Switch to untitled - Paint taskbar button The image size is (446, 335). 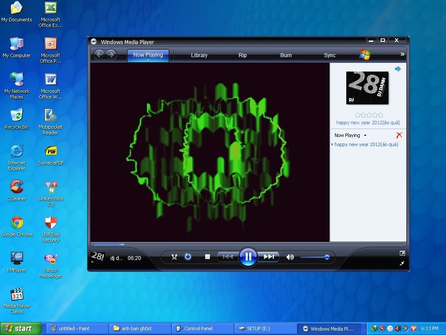[x=77, y=328]
